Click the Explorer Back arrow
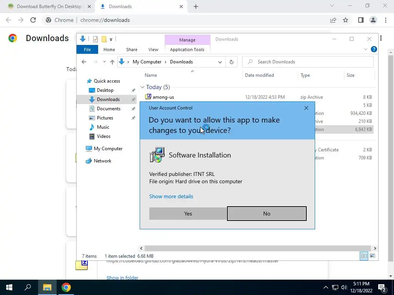This screenshot has height=295, width=394. pos(84,62)
